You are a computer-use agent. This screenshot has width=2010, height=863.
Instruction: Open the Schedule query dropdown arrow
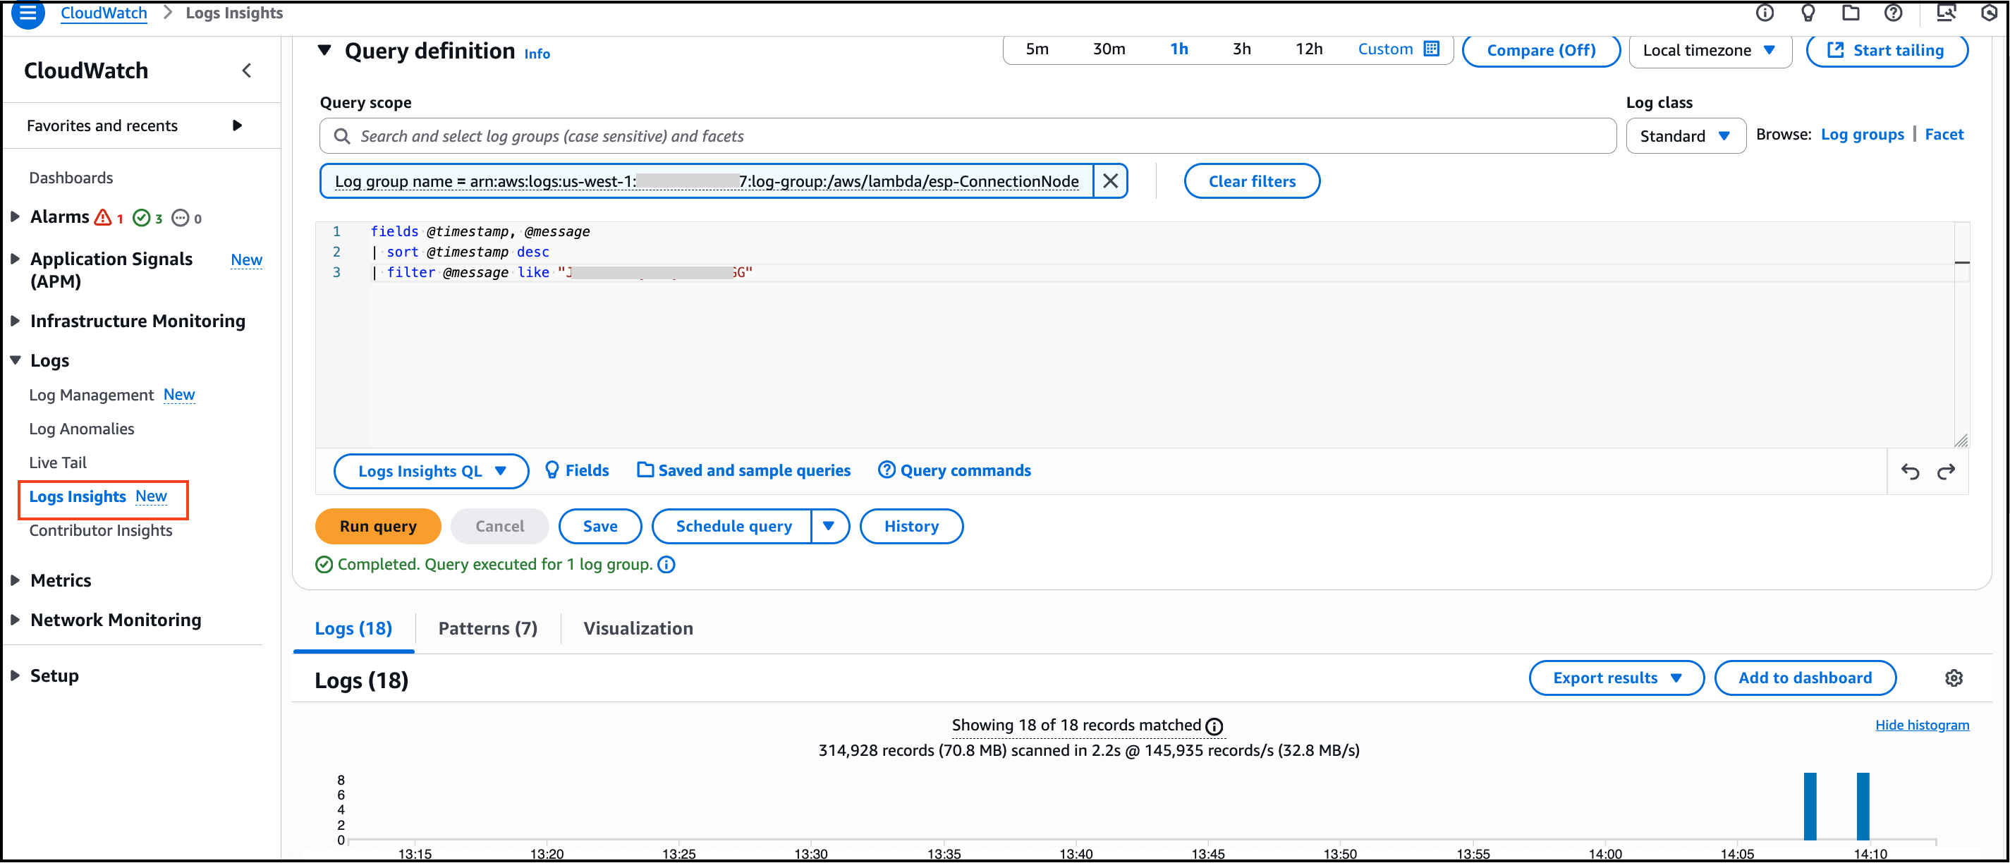tap(829, 527)
